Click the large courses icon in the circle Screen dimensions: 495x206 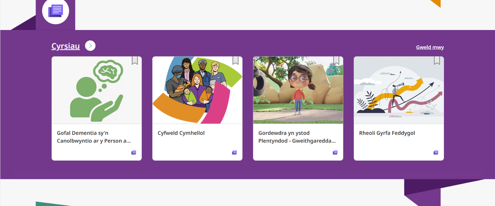click(56, 11)
